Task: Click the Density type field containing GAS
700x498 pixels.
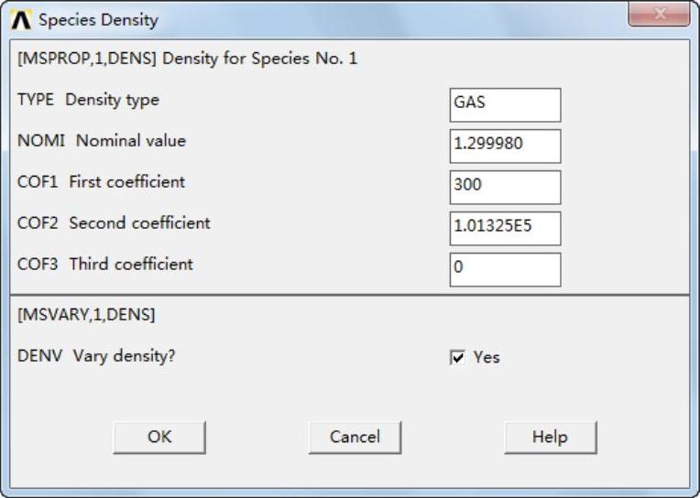Action: point(505,104)
